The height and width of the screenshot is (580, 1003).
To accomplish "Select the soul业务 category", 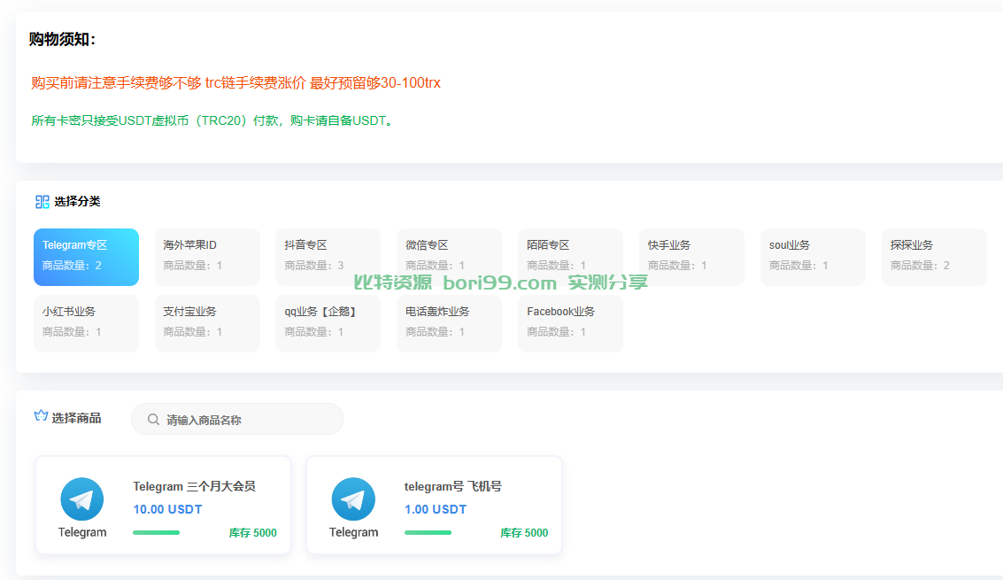I will point(813,257).
